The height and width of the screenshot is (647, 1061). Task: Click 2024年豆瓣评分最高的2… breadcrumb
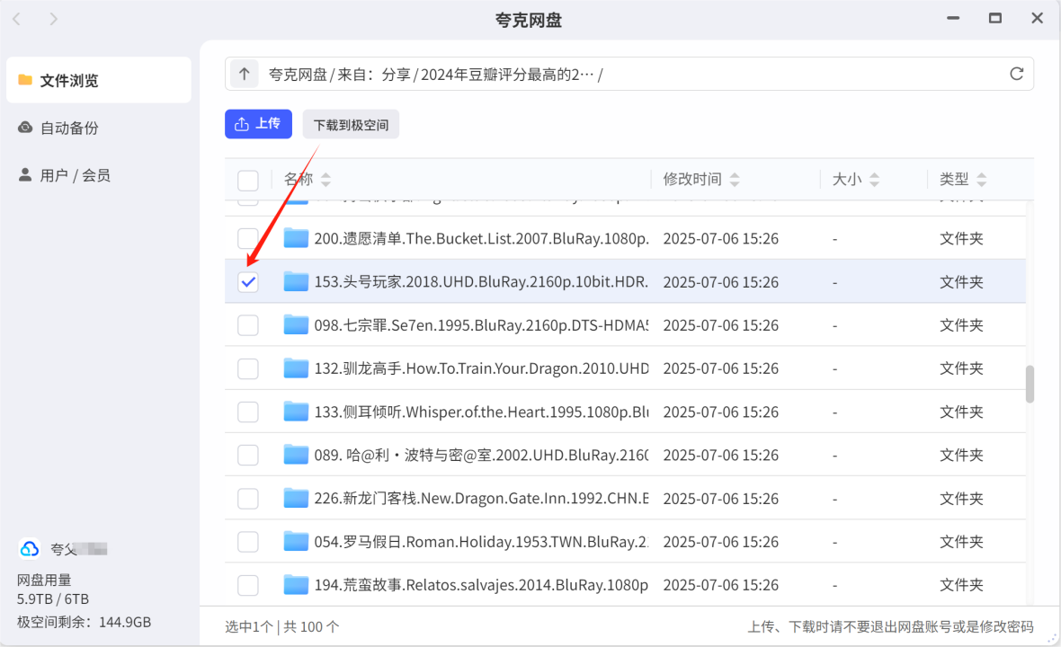[507, 75]
